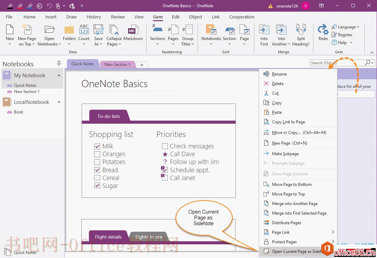This screenshot has width=377, height=258.
Task: Expand the Page Link submenu
Action: 333,232
